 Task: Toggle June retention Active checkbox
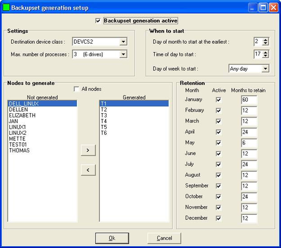tap(219, 154)
